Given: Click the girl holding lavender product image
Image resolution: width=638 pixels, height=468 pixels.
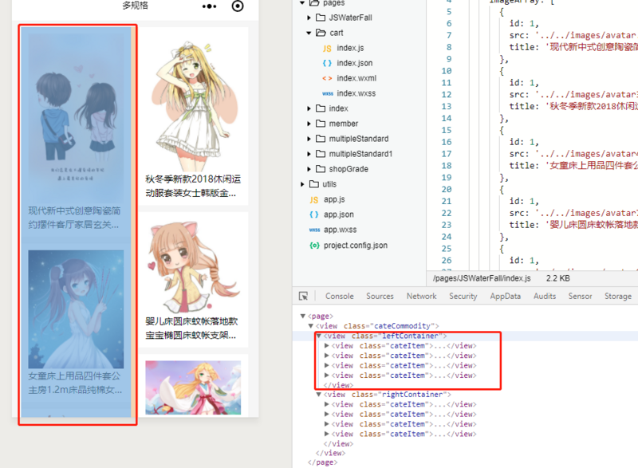Looking at the screenshot, I should click(x=76, y=309).
